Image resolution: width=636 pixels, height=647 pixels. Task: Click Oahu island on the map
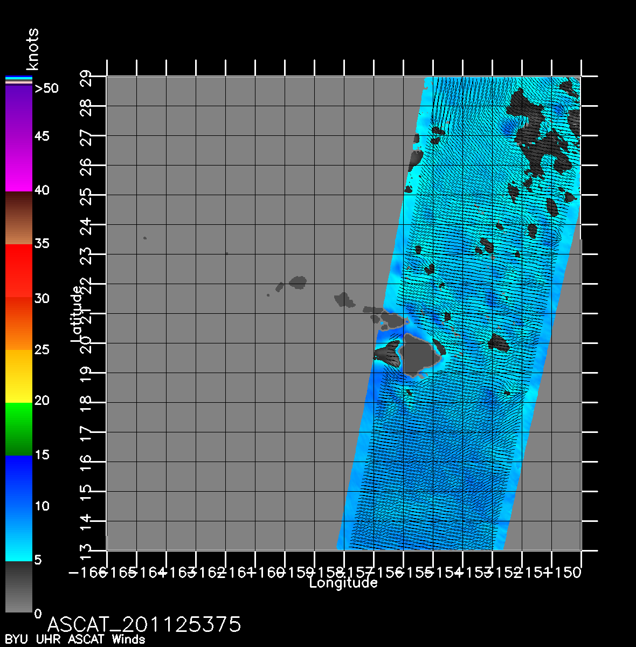click(343, 299)
